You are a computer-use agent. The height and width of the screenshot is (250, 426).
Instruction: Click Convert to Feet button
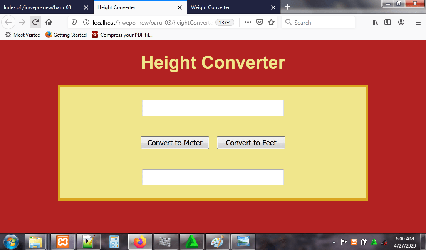pos(251,143)
